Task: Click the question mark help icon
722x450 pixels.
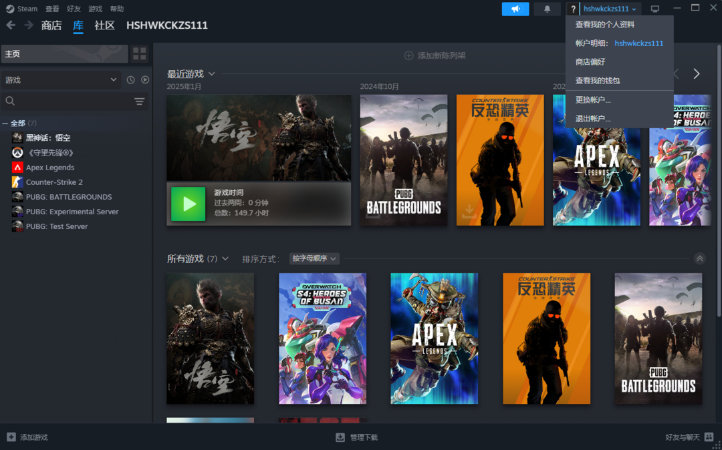Action: pyautogui.click(x=573, y=9)
